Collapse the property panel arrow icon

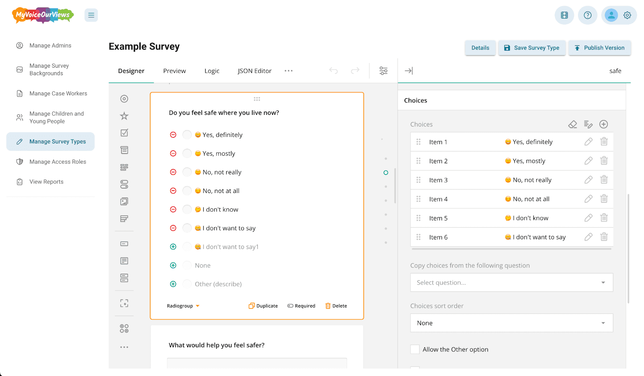click(409, 71)
